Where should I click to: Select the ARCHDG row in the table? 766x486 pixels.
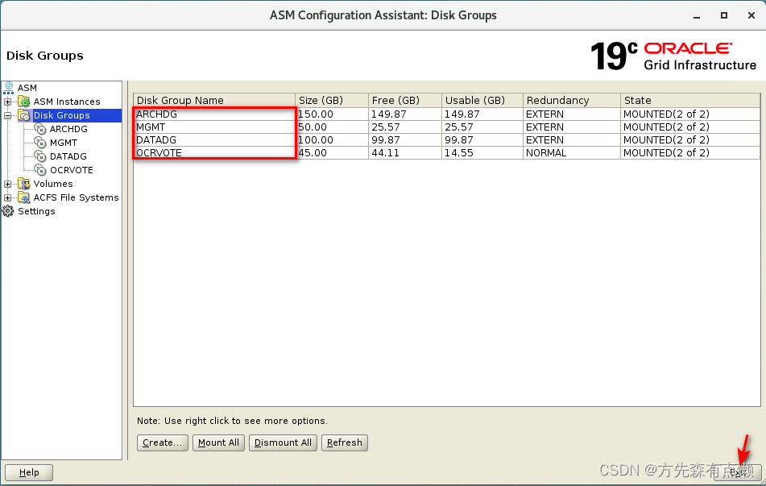click(446, 114)
